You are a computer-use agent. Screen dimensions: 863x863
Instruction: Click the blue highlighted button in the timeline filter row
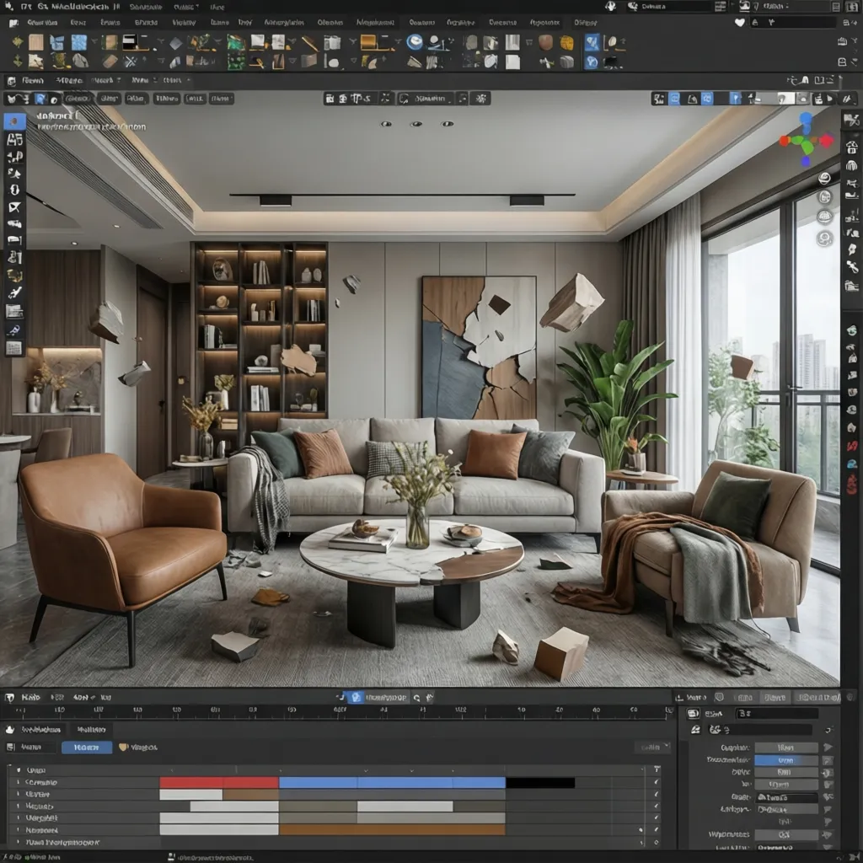pos(87,748)
